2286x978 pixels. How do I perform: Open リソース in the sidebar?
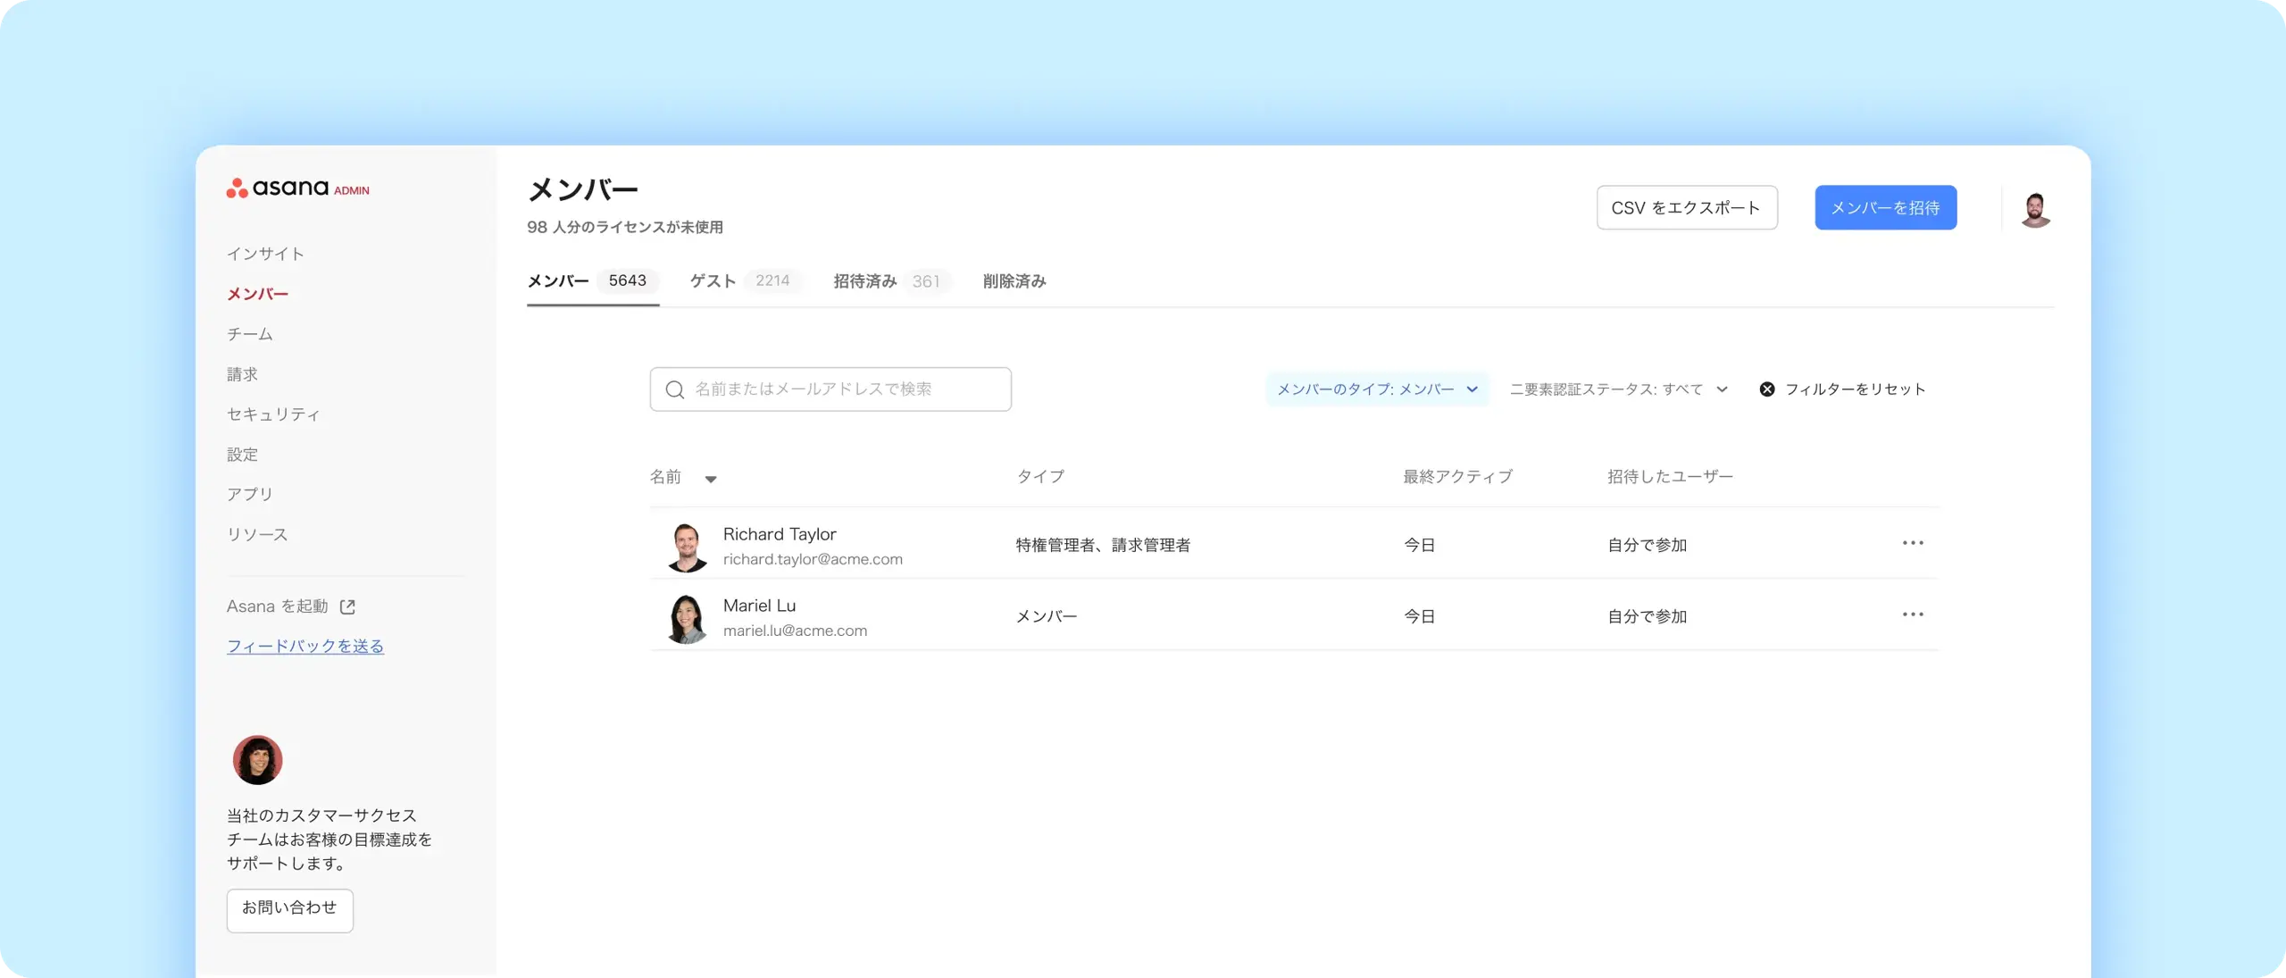[257, 535]
